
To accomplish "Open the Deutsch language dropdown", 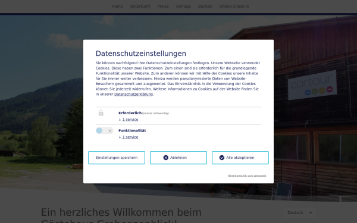I will coord(300,213).
